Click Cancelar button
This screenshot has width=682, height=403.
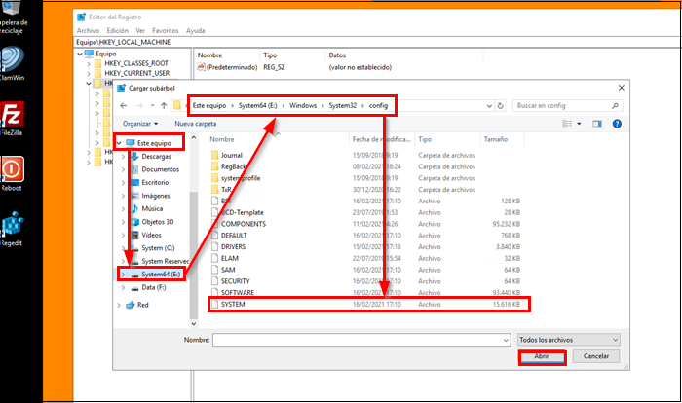596,356
